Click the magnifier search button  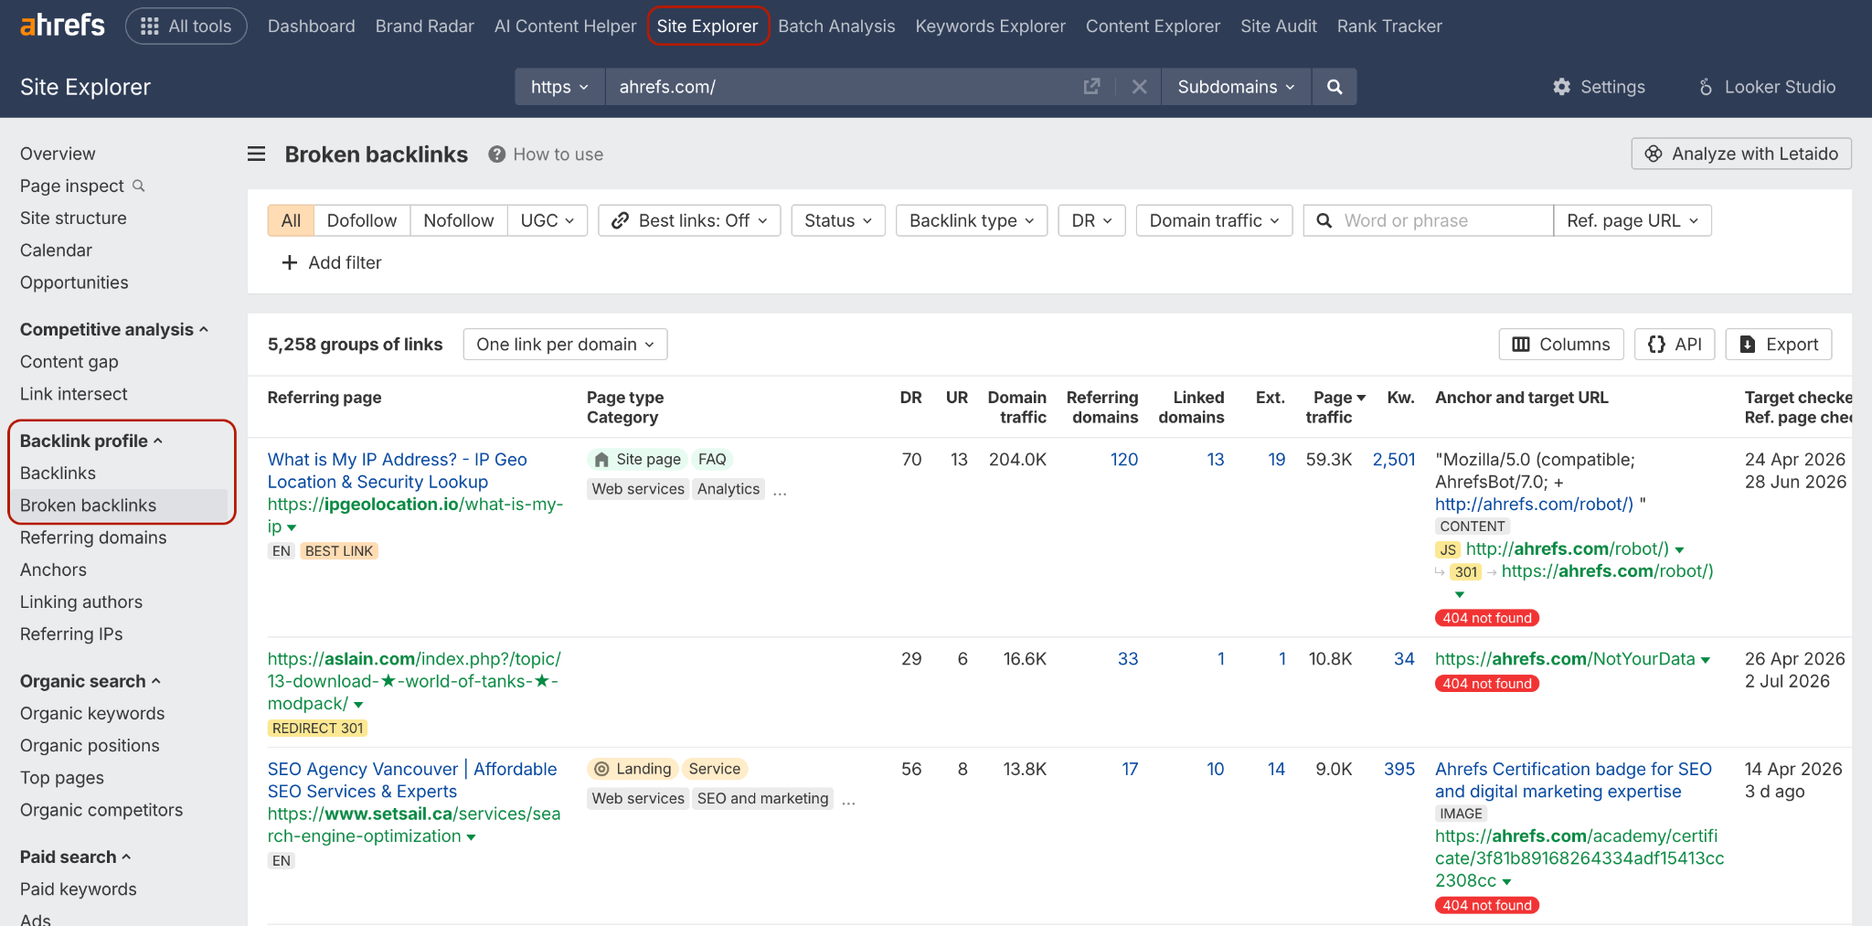point(1335,87)
